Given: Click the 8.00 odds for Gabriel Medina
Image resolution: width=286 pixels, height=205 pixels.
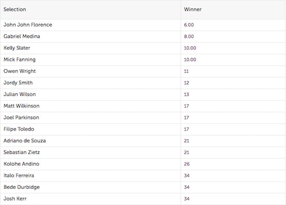Looking at the screenshot, I should pos(189,36).
